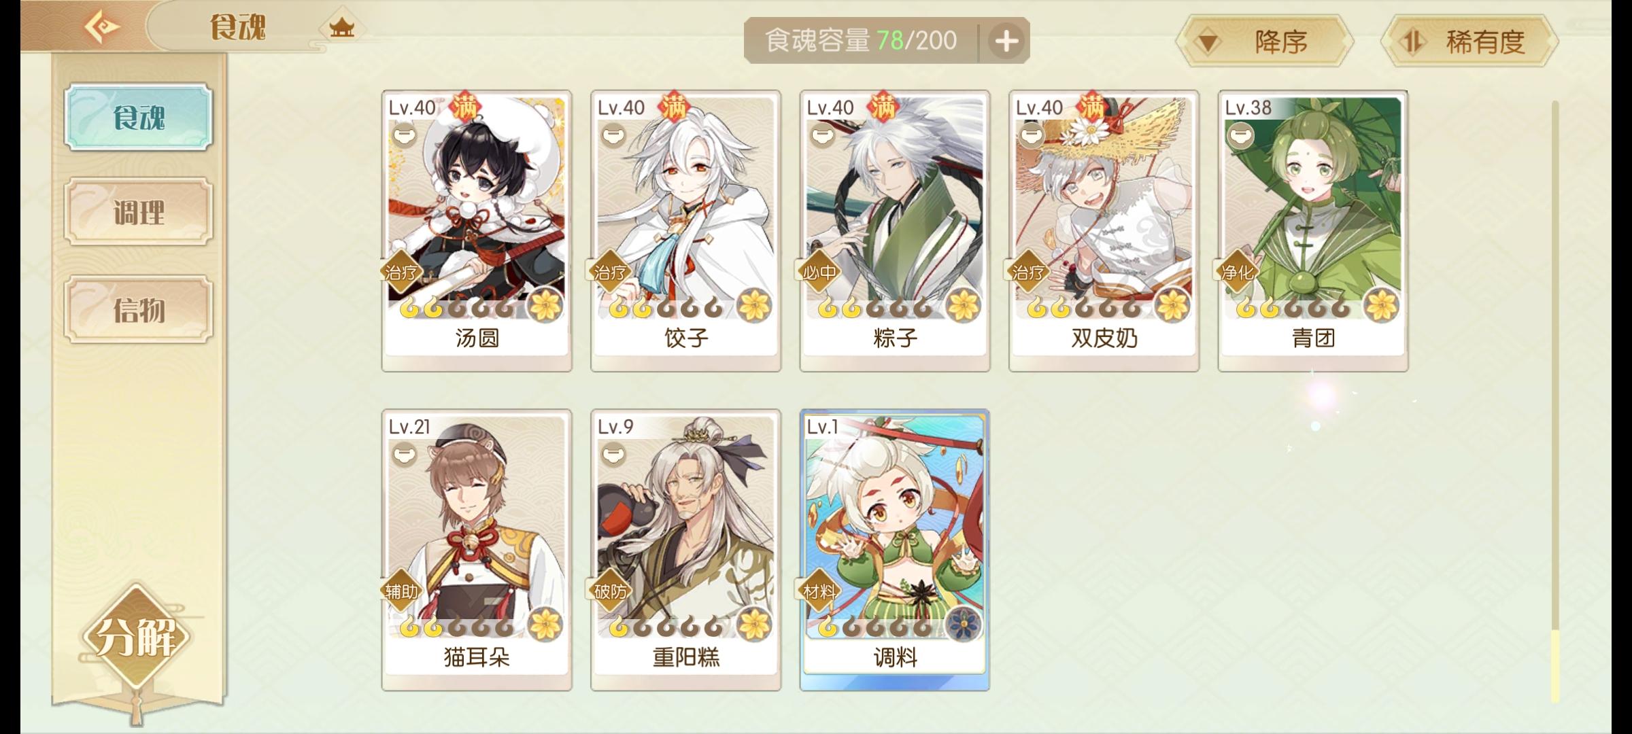This screenshot has height=734, width=1632.
Task: Click the 必中 badge on 粽子
Action: point(819,273)
